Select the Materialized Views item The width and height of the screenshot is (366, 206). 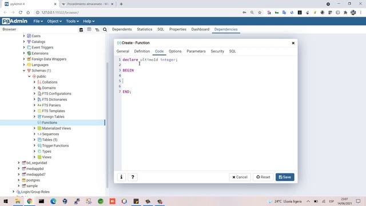[x=57, y=128]
